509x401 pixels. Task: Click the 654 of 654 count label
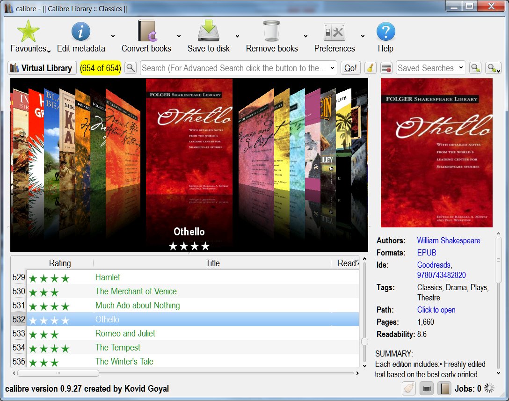coord(100,68)
